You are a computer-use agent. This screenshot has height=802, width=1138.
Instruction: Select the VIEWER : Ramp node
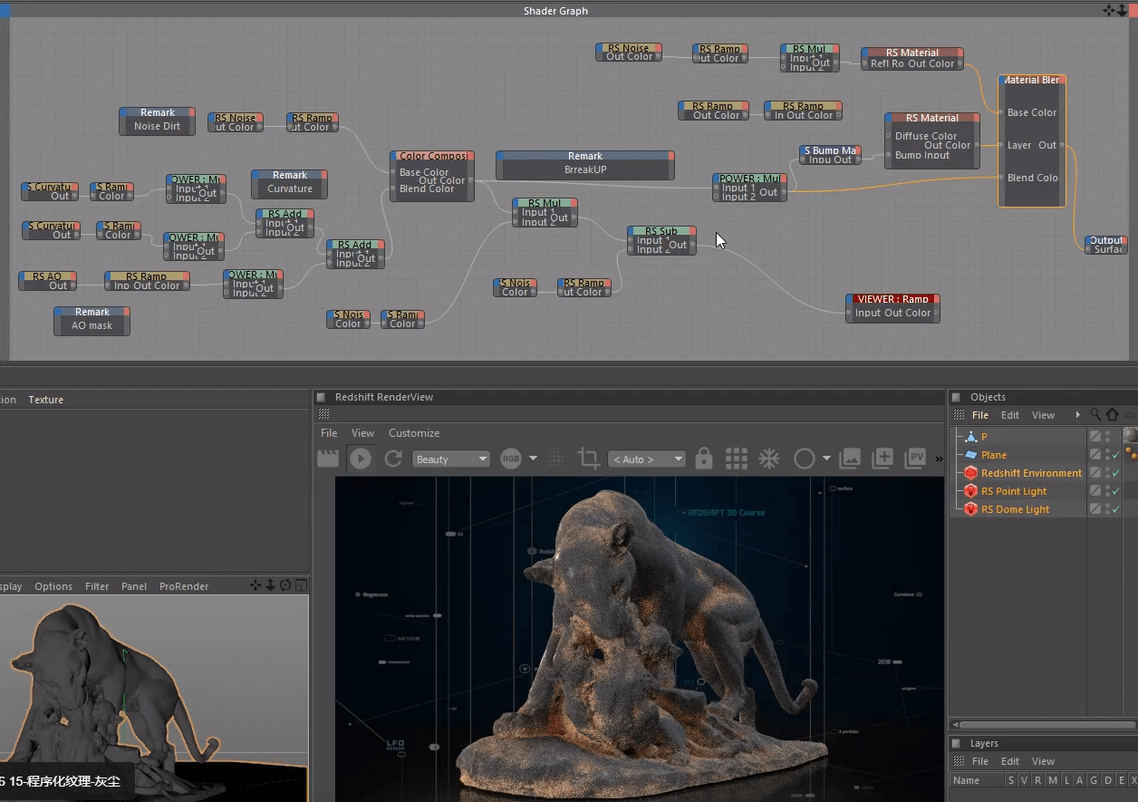892,299
